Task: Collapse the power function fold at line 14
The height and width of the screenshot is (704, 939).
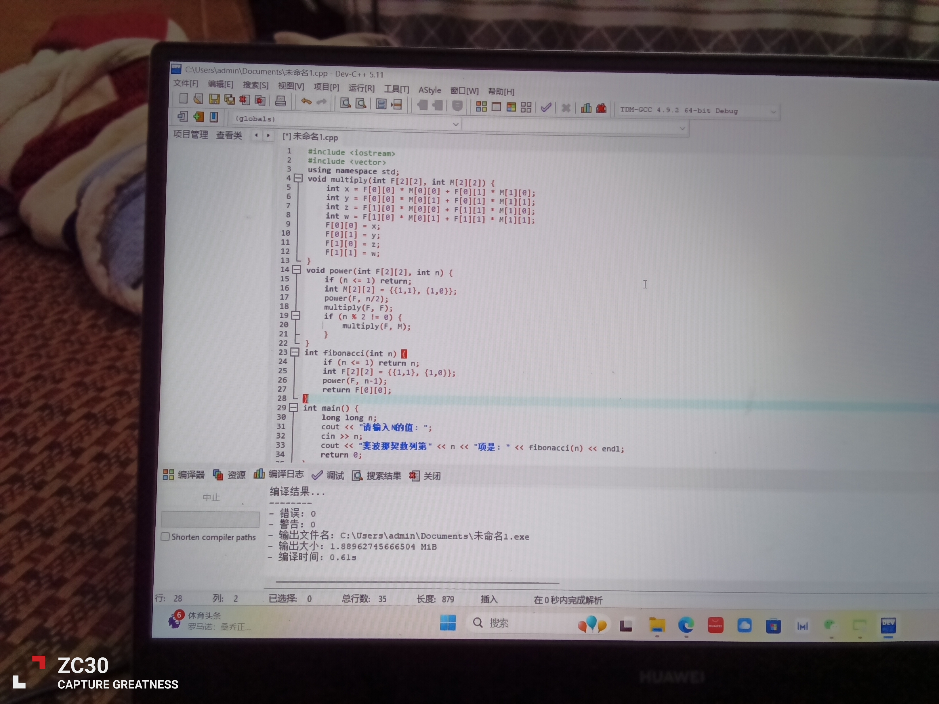Action: click(x=297, y=269)
